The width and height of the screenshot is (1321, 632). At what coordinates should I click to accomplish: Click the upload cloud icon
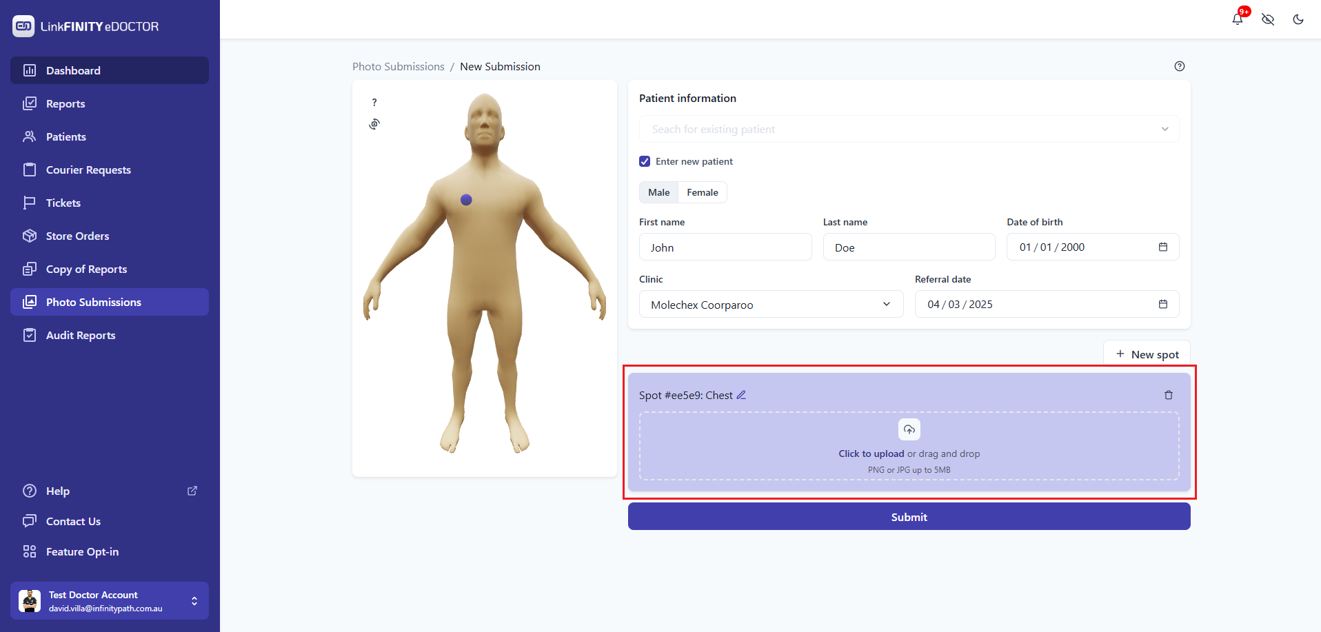point(909,429)
